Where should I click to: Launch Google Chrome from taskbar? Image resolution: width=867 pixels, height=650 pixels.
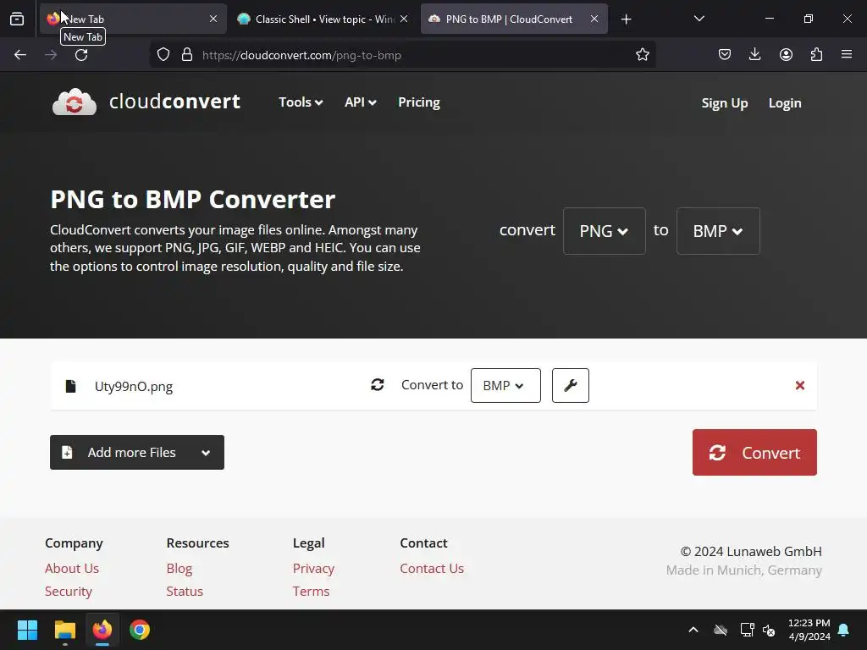click(x=140, y=630)
